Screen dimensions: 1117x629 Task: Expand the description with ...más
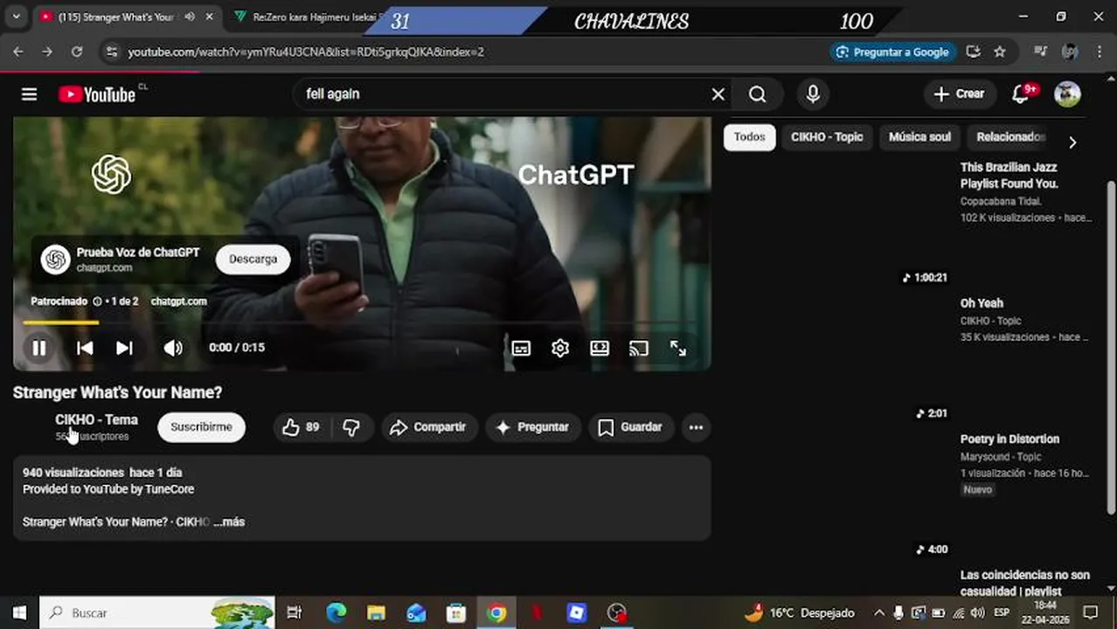[x=229, y=522]
